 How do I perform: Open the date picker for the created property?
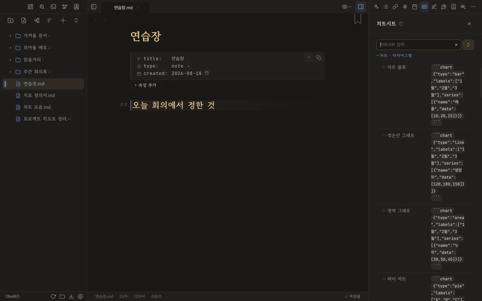[207, 73]
